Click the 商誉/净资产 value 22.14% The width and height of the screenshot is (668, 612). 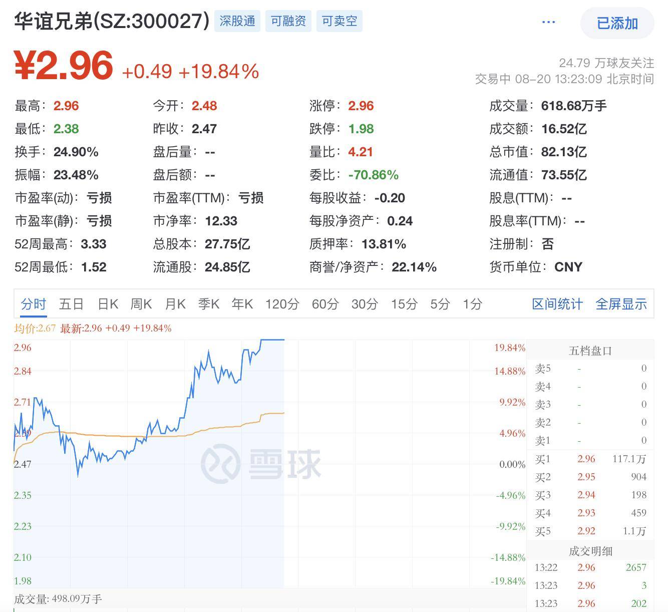[x=414, y=267]
